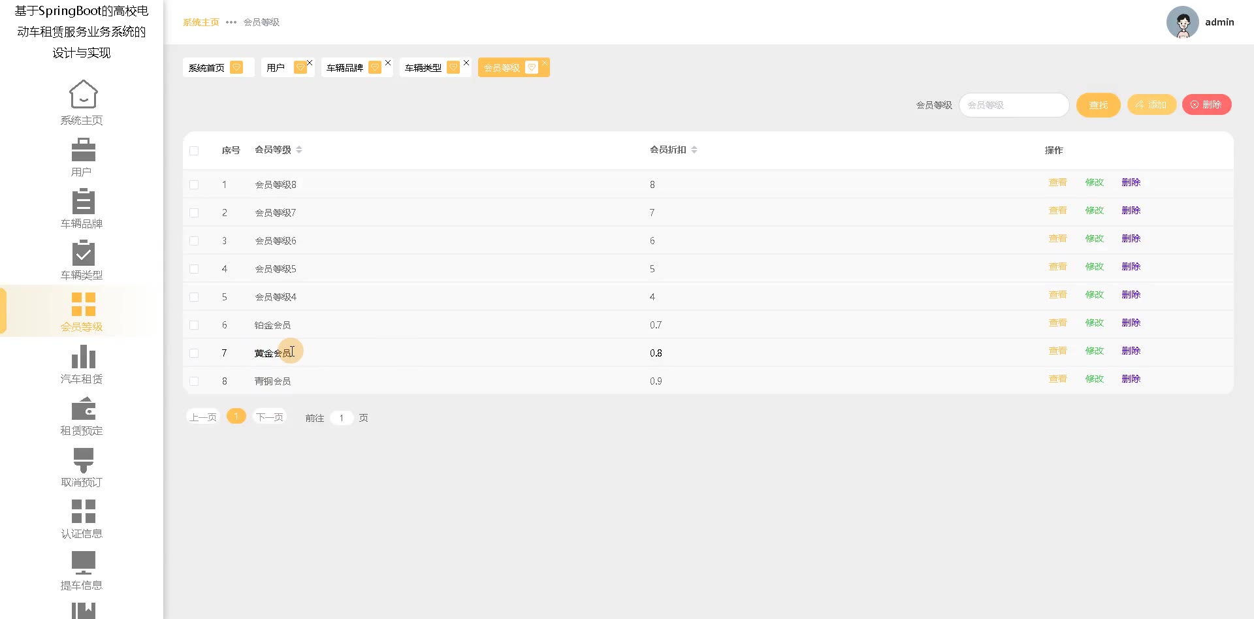
Task: Open the 车辆类型 checkmark clipboard icon
Action: point(83,253)
